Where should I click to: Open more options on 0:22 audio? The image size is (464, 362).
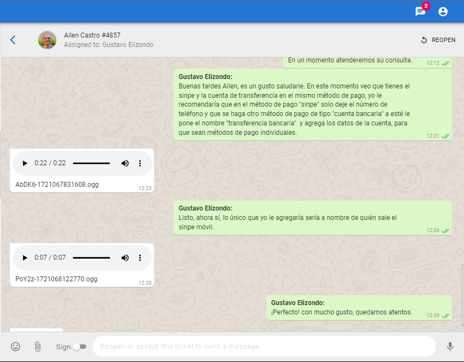(140, 163)
